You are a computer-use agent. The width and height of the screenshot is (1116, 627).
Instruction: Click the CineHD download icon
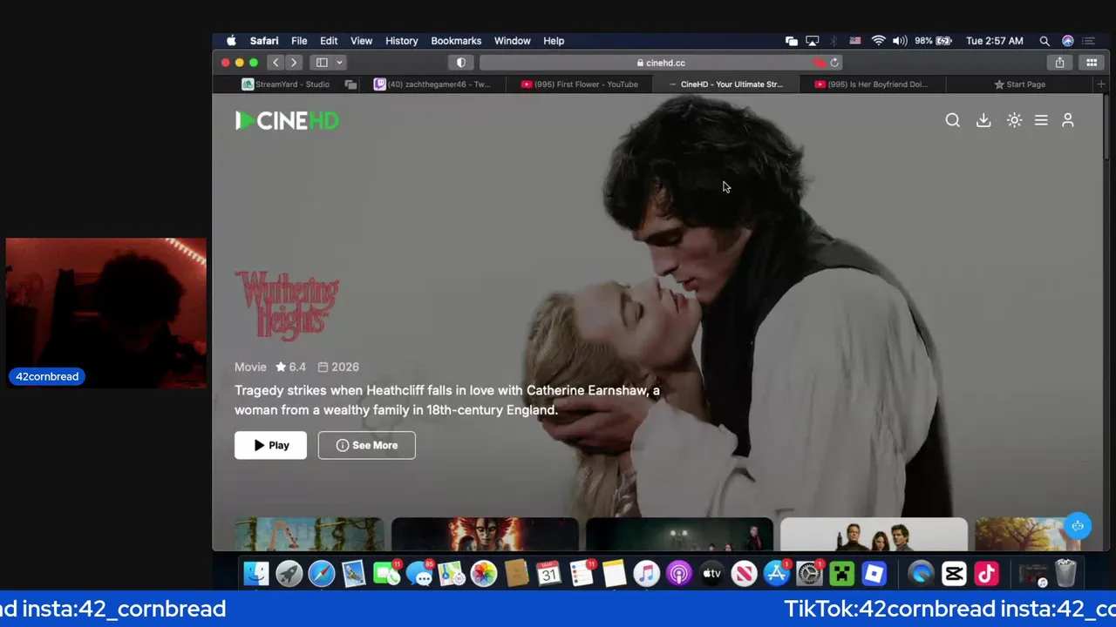983,120
